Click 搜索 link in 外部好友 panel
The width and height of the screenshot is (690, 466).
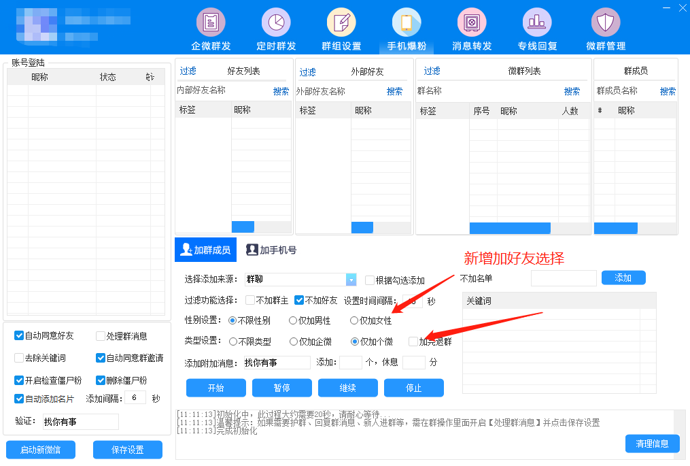394,91
